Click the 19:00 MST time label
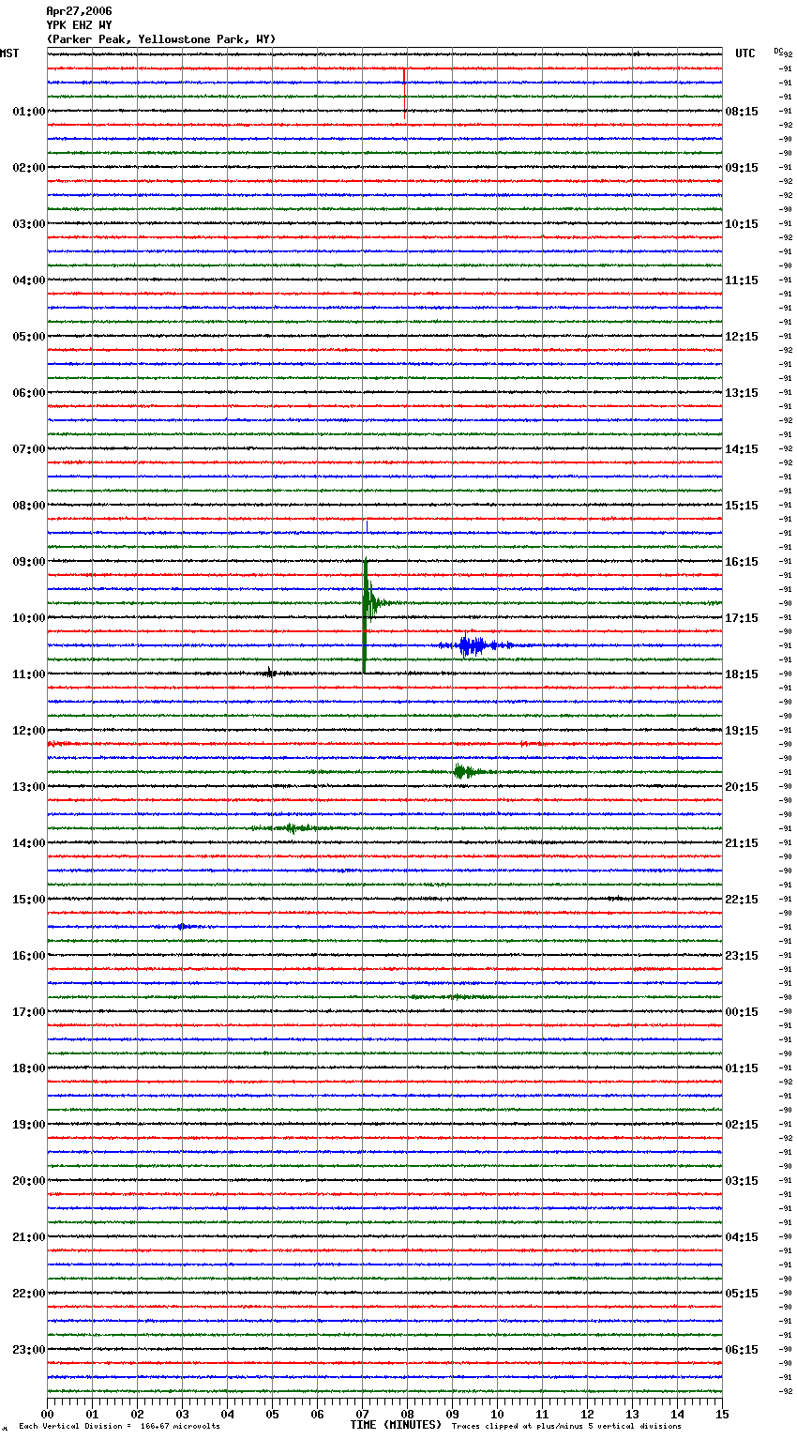 (x=29, y=1125)
